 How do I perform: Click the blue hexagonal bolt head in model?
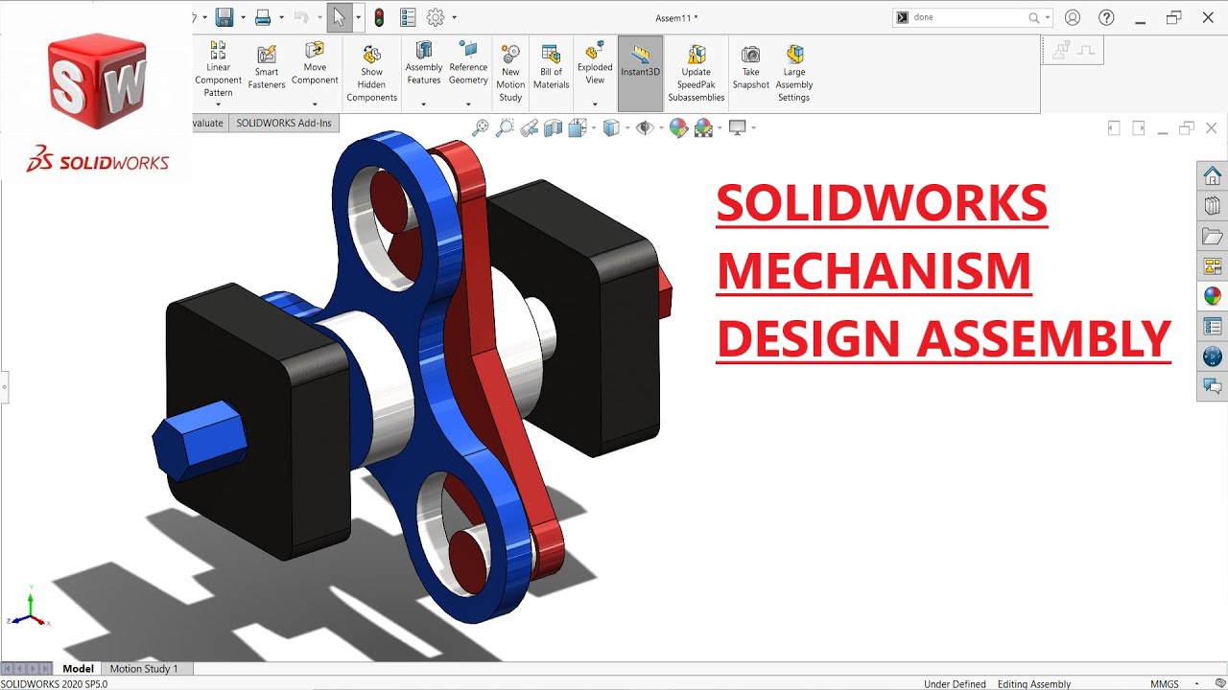click(x=199, y=440)
